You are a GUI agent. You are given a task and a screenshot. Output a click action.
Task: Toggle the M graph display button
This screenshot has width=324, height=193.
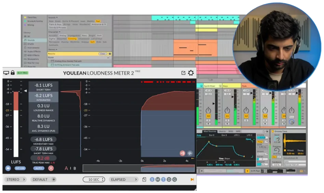[158, 179]
